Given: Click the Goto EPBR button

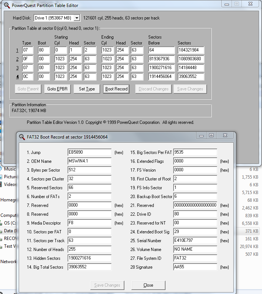Looking at the screenshot, I should pos(57,89).
